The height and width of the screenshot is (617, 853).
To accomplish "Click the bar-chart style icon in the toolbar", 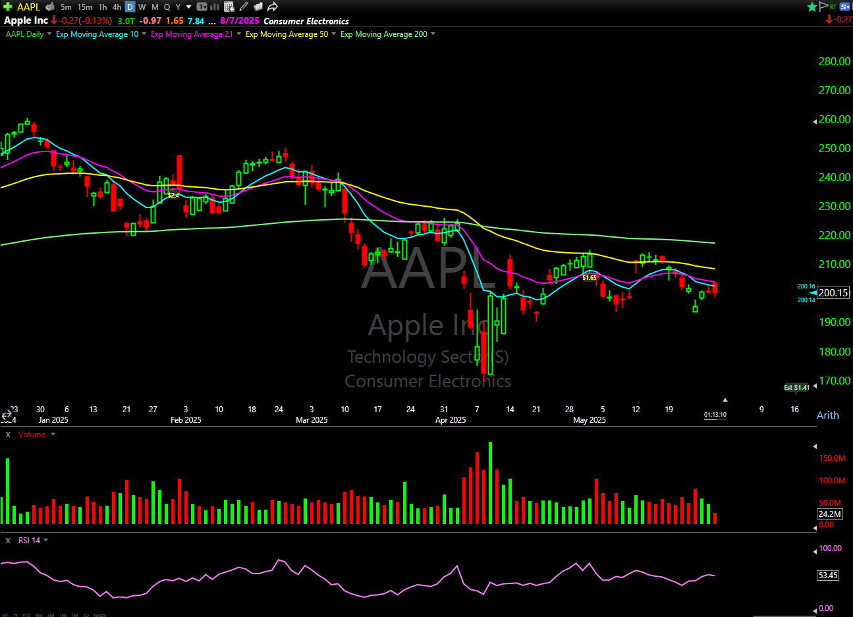I will 215,7.
